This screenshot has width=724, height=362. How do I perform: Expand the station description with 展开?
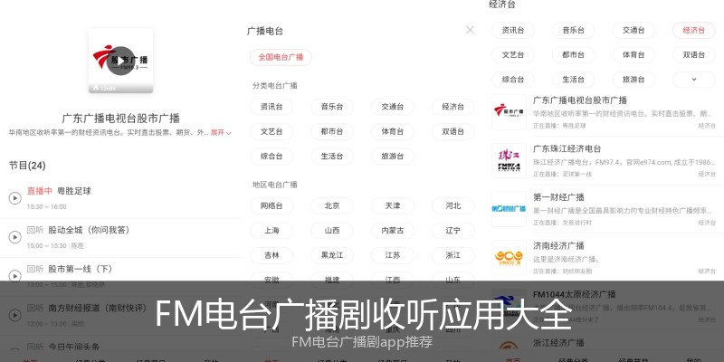(221, 132)
